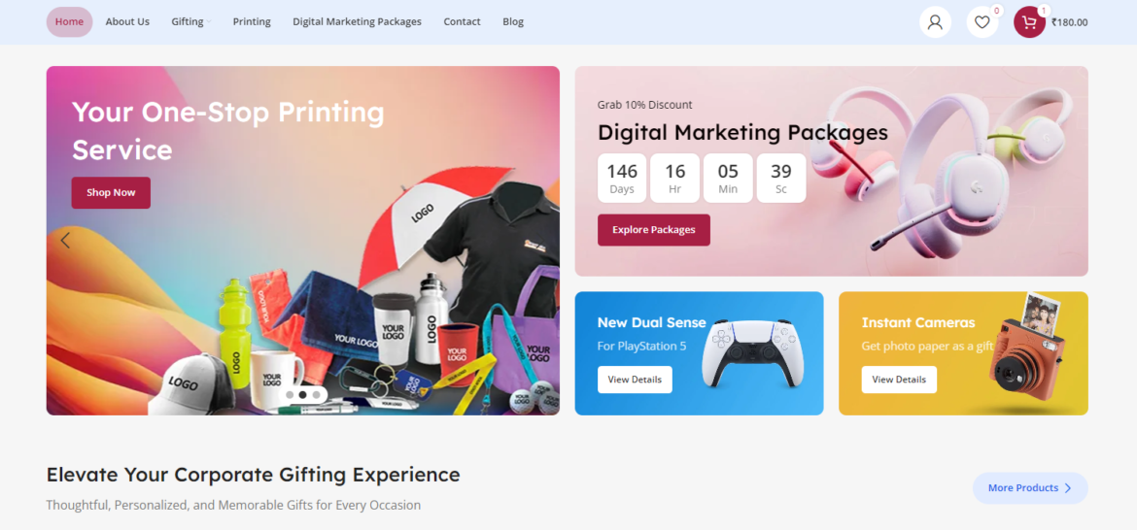Click the chevron on More Products
Screen dimensions: 1137x530
coord(1067,488)
